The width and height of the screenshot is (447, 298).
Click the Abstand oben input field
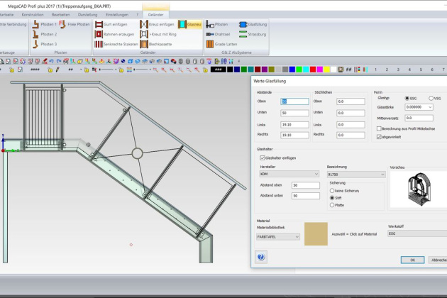[305, 184]
